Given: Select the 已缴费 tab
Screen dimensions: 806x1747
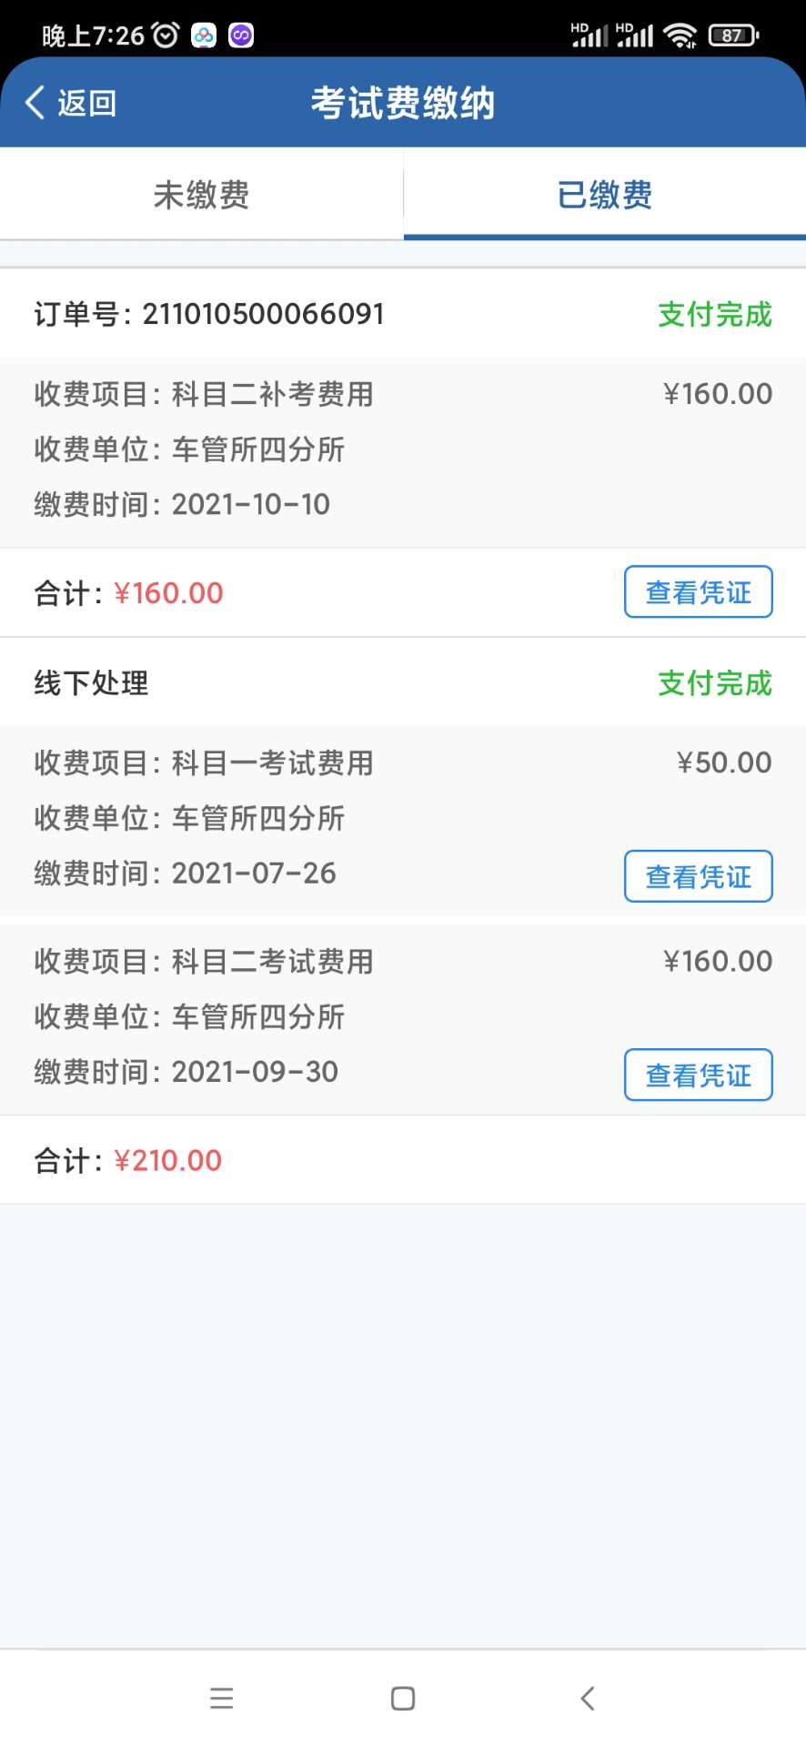Looking at the screenshot, I should point(604,195).
